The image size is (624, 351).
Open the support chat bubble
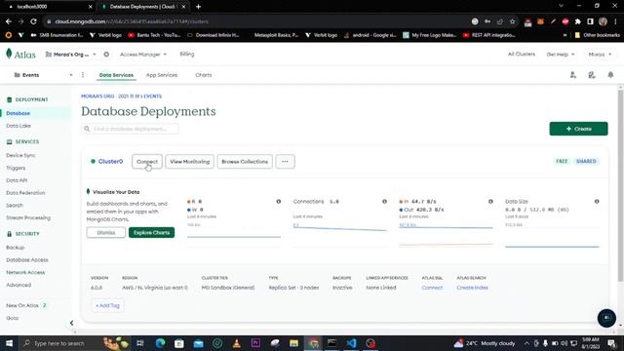click(x=606, y=318)
